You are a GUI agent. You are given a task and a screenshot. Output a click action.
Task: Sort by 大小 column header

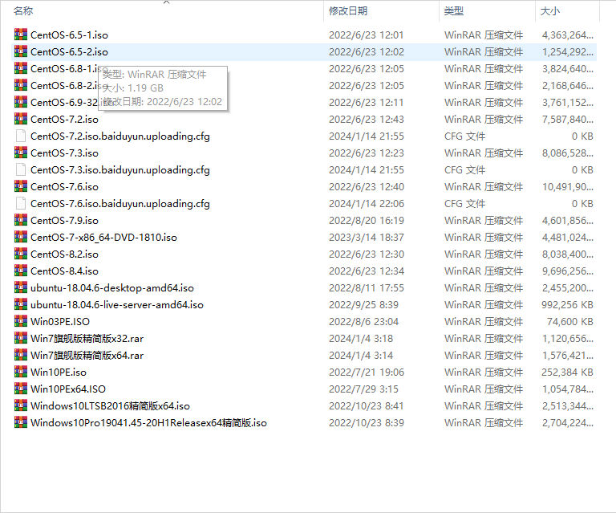pos(550,11)
